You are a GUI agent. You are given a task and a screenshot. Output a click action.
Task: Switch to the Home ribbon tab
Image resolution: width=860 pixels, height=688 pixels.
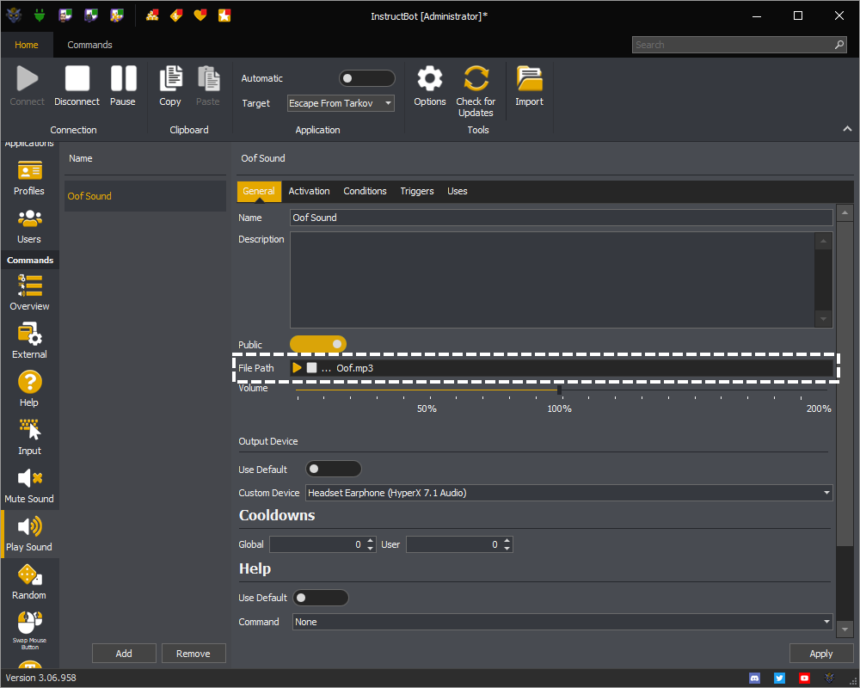[27, 45]
